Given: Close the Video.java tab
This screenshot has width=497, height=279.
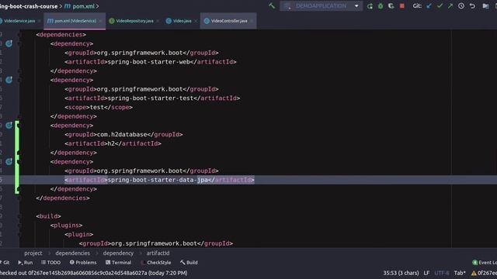Looking at the screenshot, I should (196, 21).
